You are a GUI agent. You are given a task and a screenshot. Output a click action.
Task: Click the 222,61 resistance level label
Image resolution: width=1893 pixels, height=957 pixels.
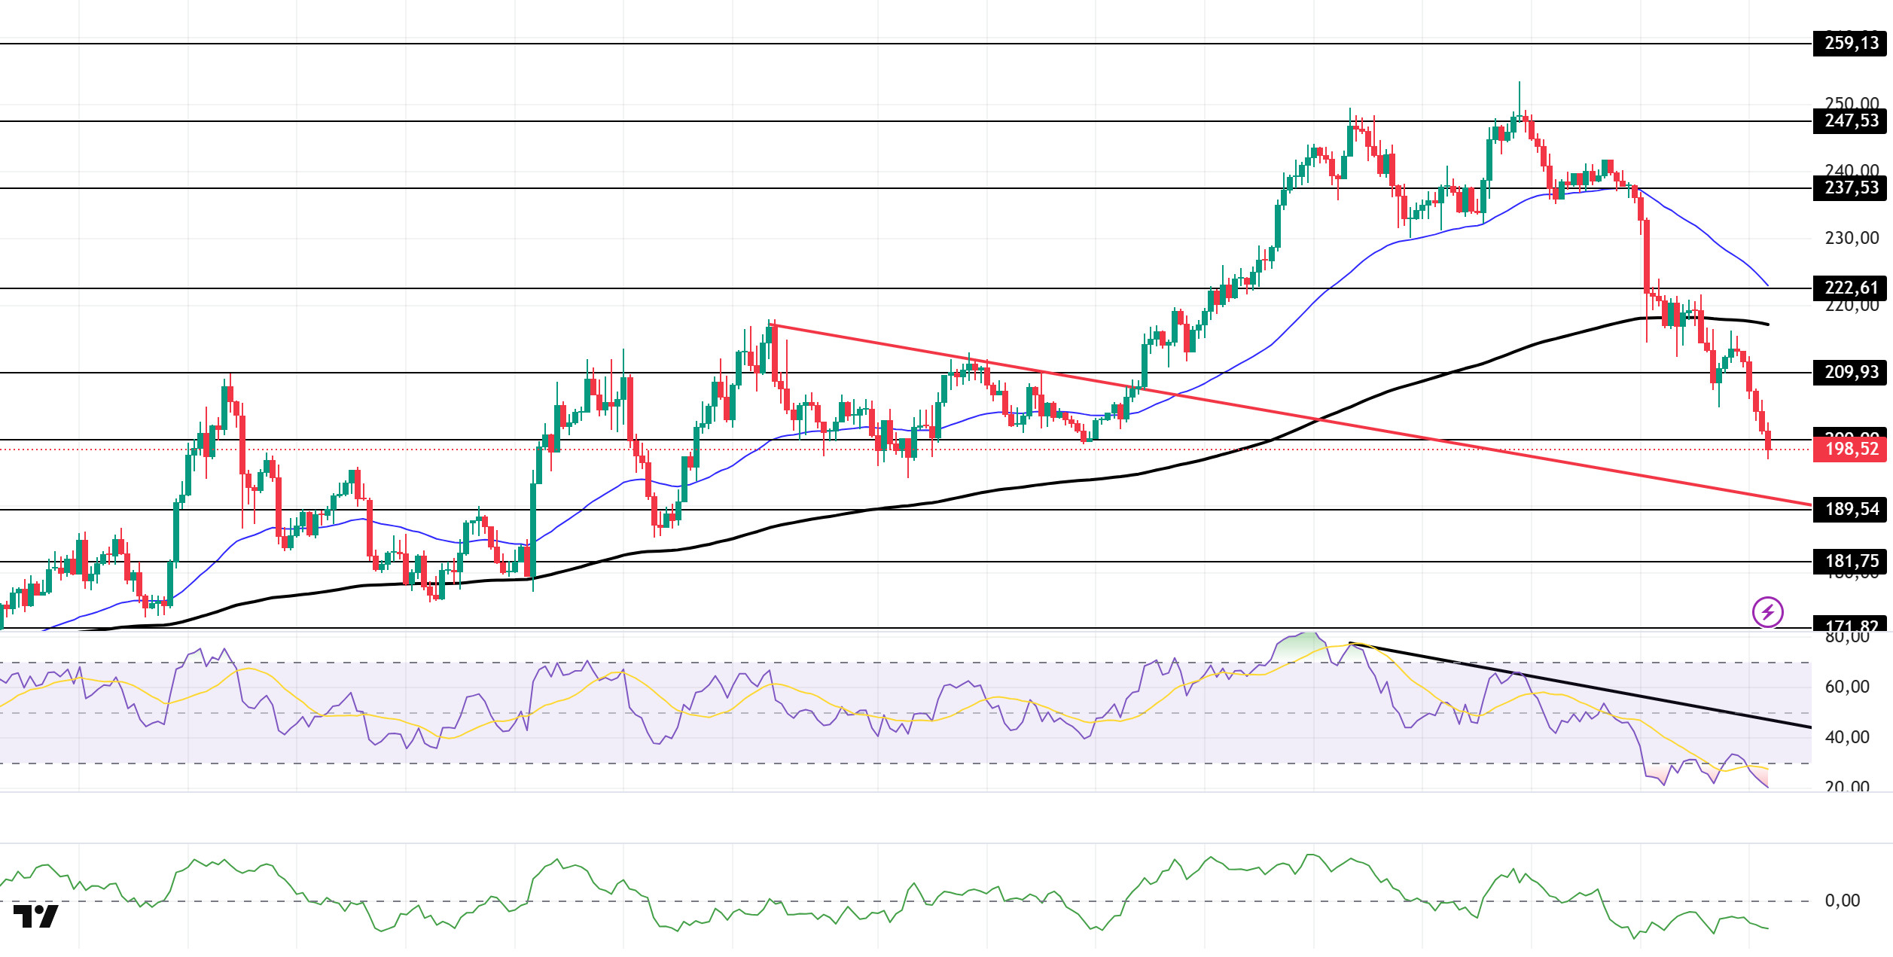point(1852,288)
